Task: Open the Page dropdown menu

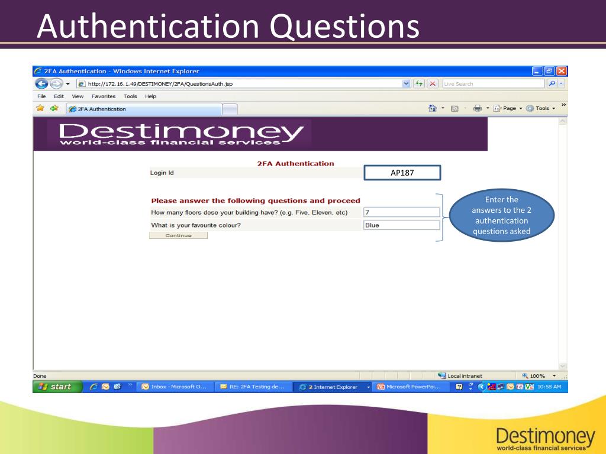Action: coord(507,109)
